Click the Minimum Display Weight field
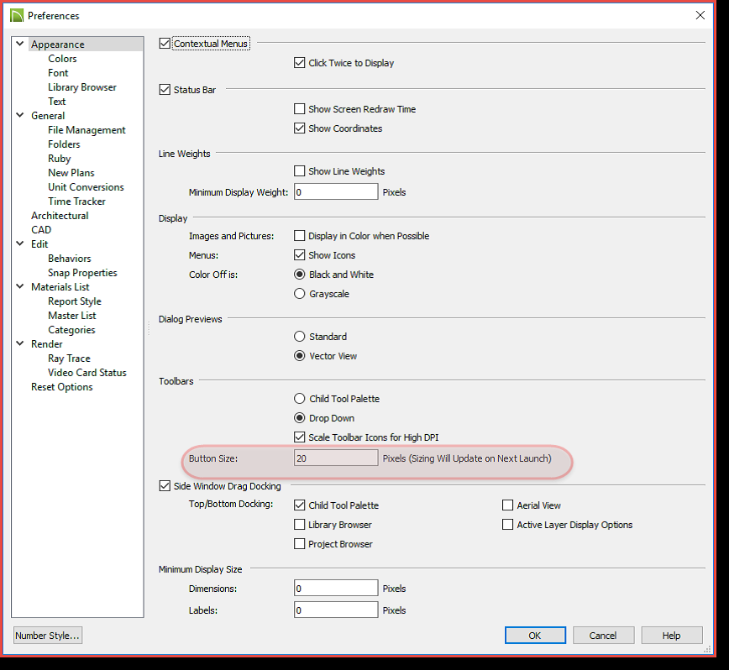The image size is (729, 670). coord(336,192)
